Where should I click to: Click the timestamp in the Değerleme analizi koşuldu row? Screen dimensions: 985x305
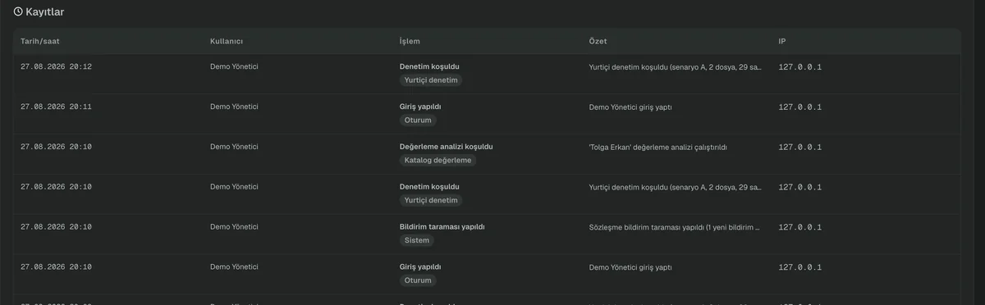coord(56,147)
